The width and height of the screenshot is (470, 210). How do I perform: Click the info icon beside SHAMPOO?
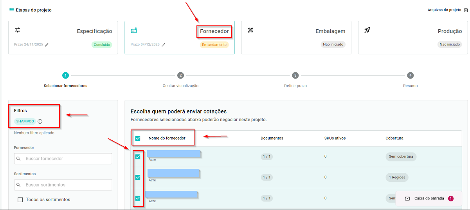[40, 122]
